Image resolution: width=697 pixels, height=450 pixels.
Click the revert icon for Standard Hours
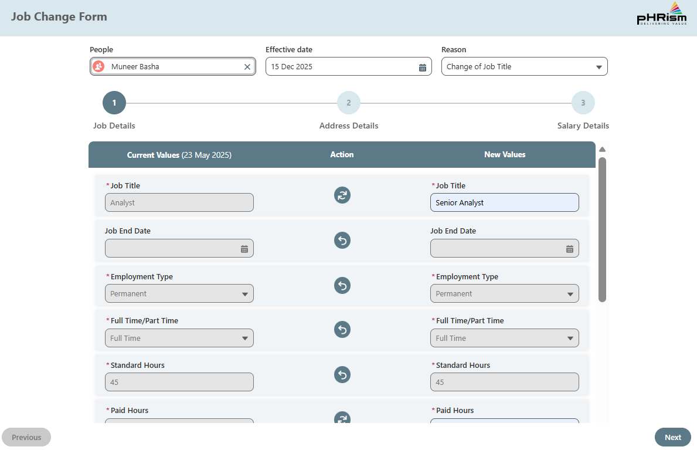tap(342, 374)
